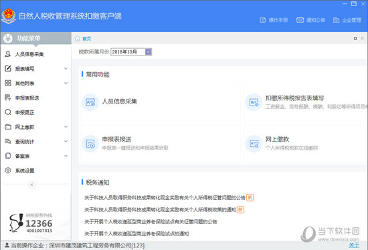368x250 pixels.
Task: Click the 2018年10月 month field
Action: coord(131,52)
